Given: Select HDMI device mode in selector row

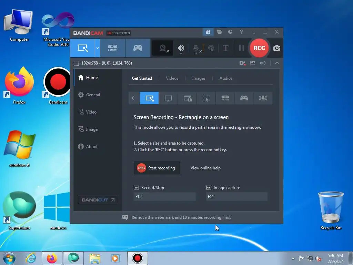Looking at the screenshot, I should (x=225, y=98).
